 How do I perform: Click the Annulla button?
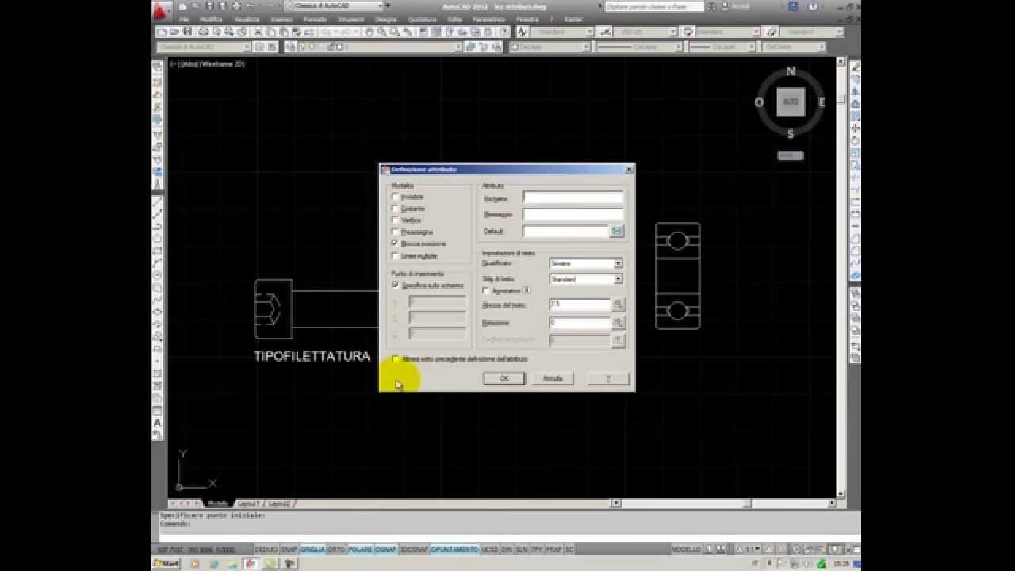tap(553, 378)
